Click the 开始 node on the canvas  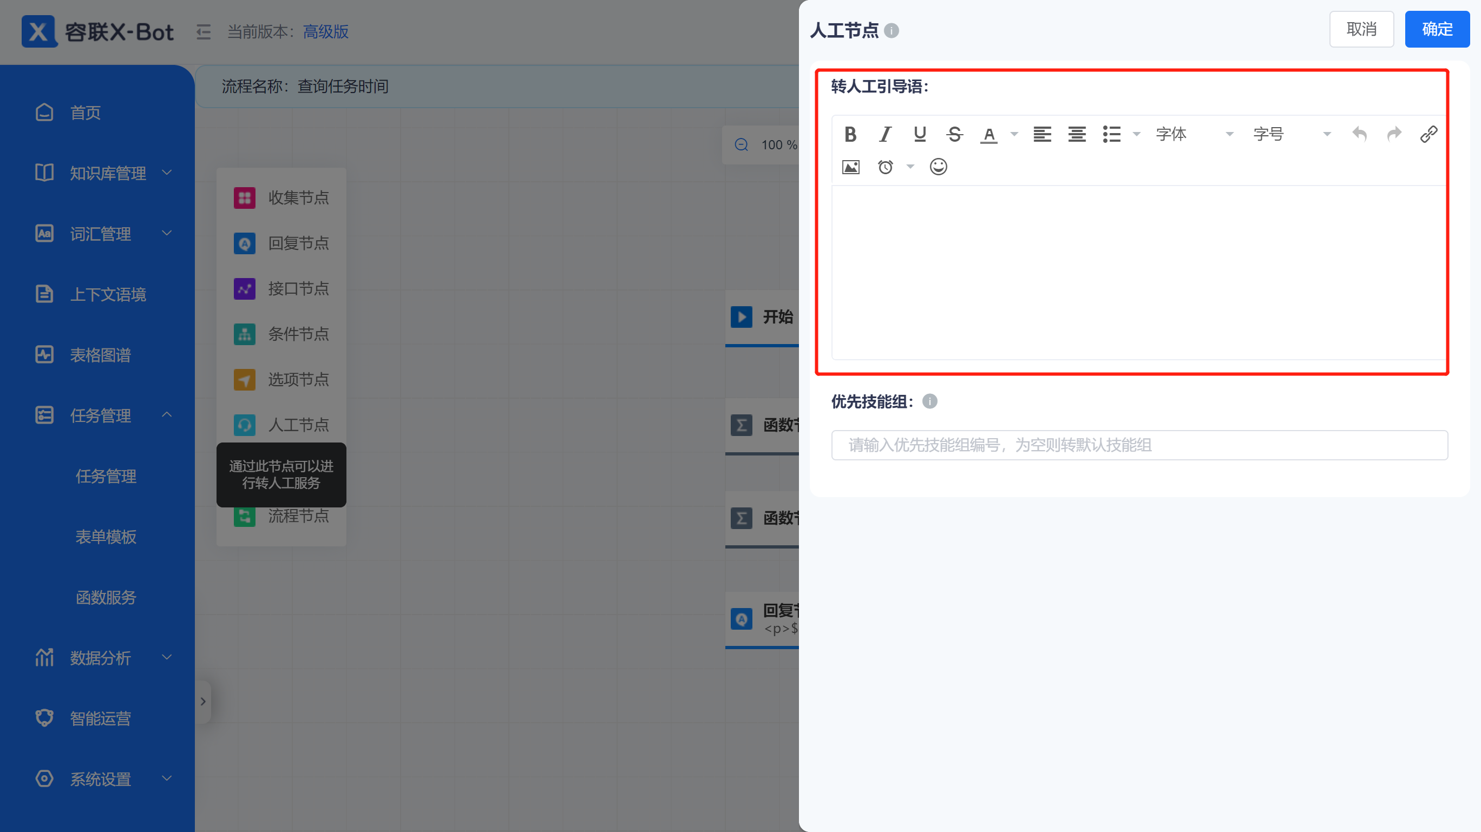(x=762, y=317)
